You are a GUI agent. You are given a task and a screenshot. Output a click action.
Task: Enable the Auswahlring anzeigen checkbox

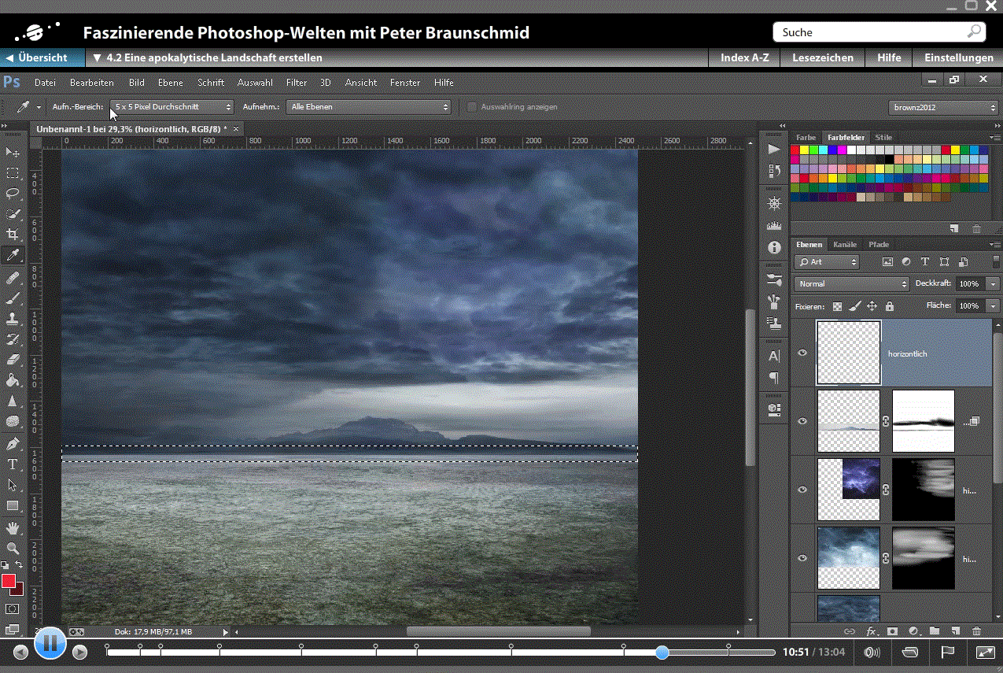tap(472, 106)
